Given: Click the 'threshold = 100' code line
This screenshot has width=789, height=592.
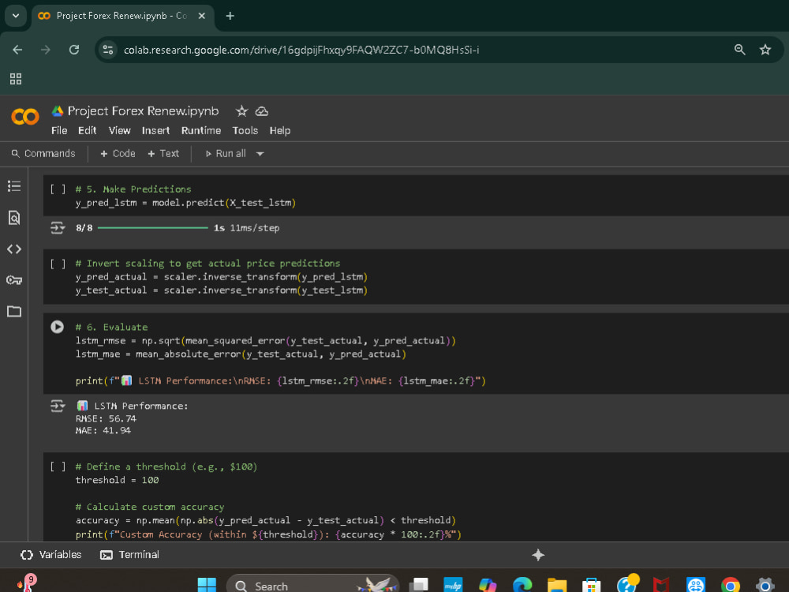Looking at the screenshot, I should pos(118,480).
